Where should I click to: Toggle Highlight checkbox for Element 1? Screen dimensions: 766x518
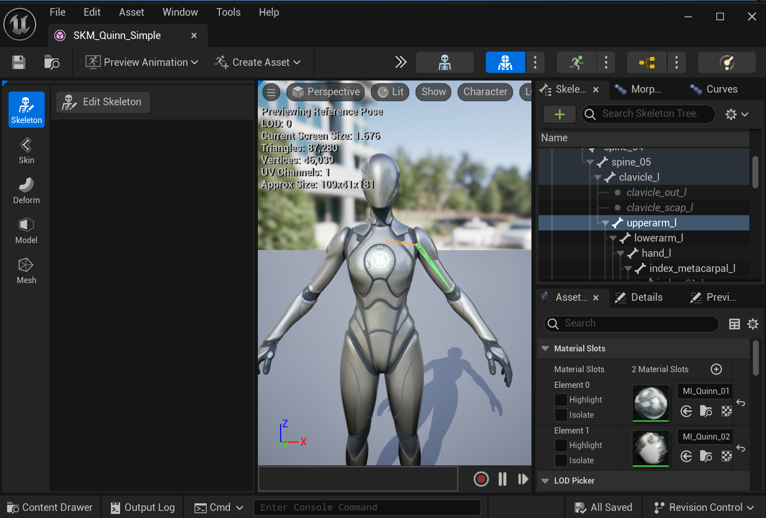coord(561,445)
